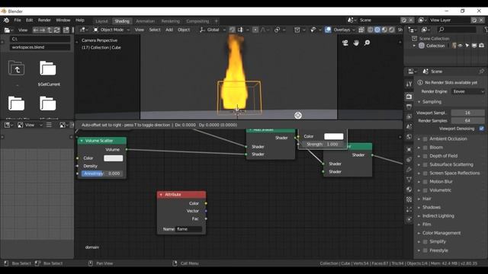Switch to the Compositing workspace tab
The image size is (488, 274).
tap(197, 21)
